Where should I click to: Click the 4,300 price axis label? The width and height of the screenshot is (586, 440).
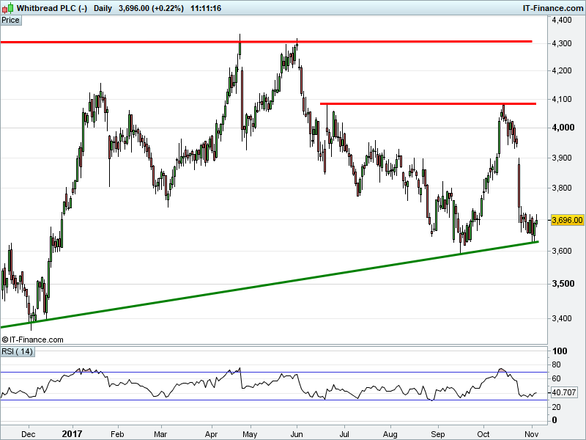pyautogui.click(x=562, y=43)
